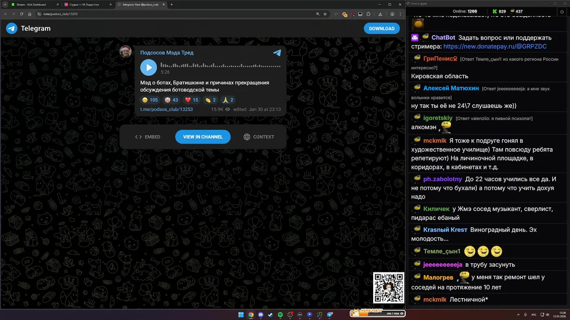
Task: Go back in the browser
Action: tap(6, 14)
